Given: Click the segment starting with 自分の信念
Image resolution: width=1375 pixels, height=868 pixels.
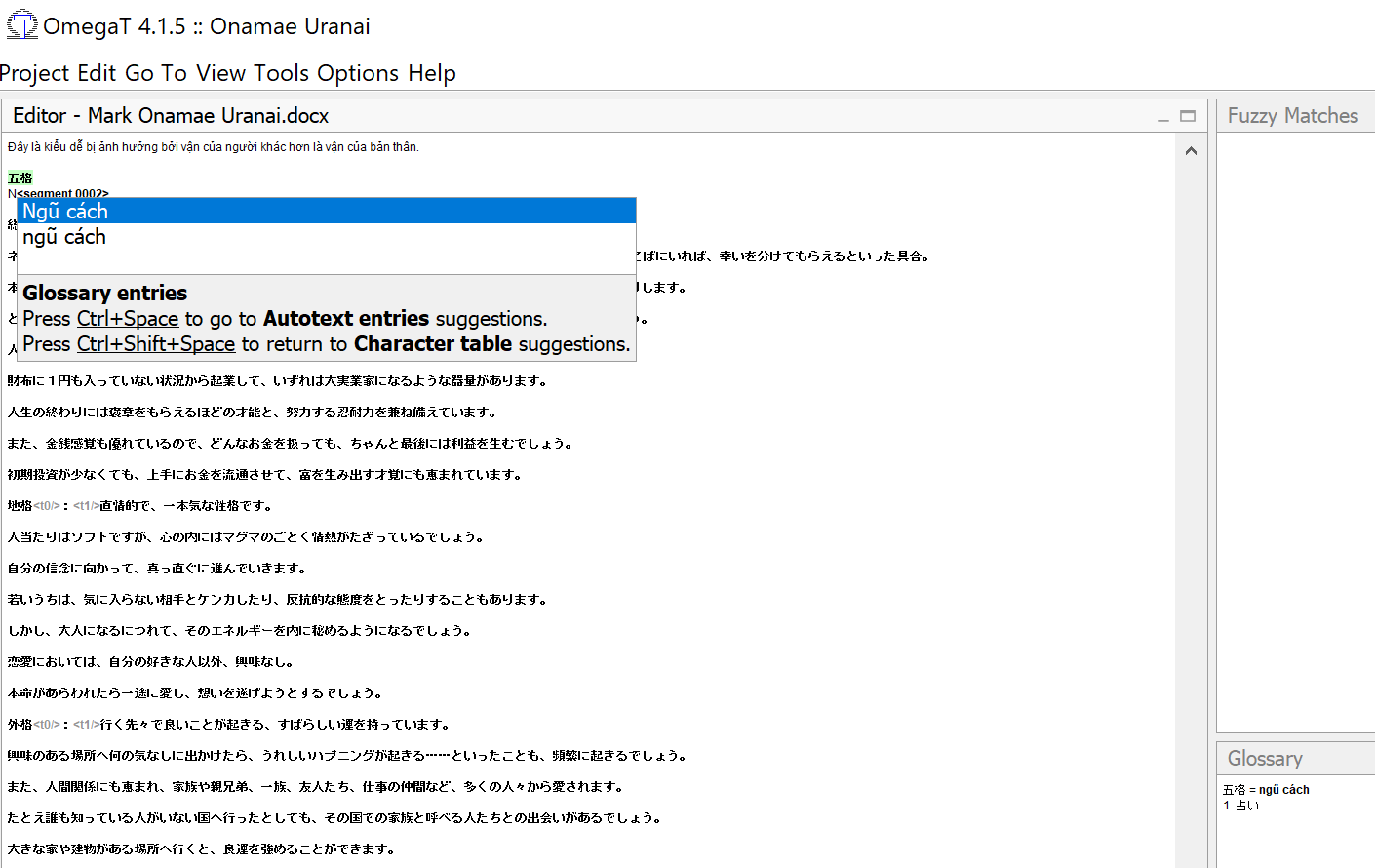Looking at the screenshot, I should tap(157, 569).
